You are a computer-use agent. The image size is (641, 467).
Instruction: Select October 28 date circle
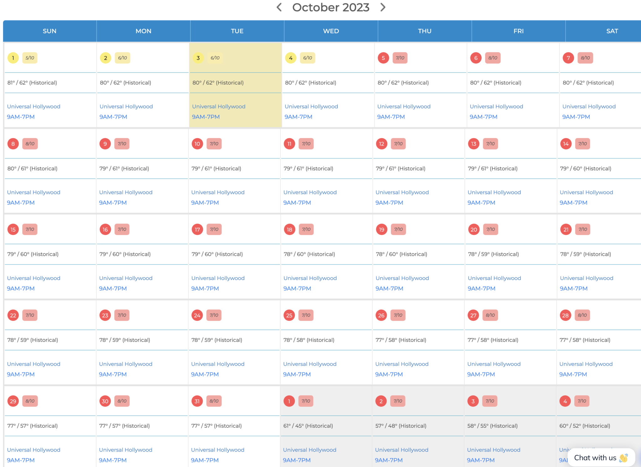pos(565,315)
